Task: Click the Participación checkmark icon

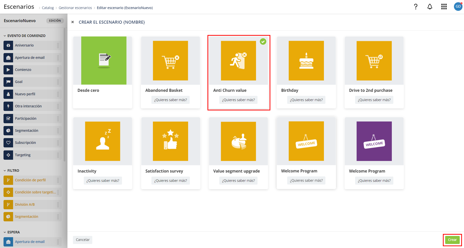Action: pos(8,118)
